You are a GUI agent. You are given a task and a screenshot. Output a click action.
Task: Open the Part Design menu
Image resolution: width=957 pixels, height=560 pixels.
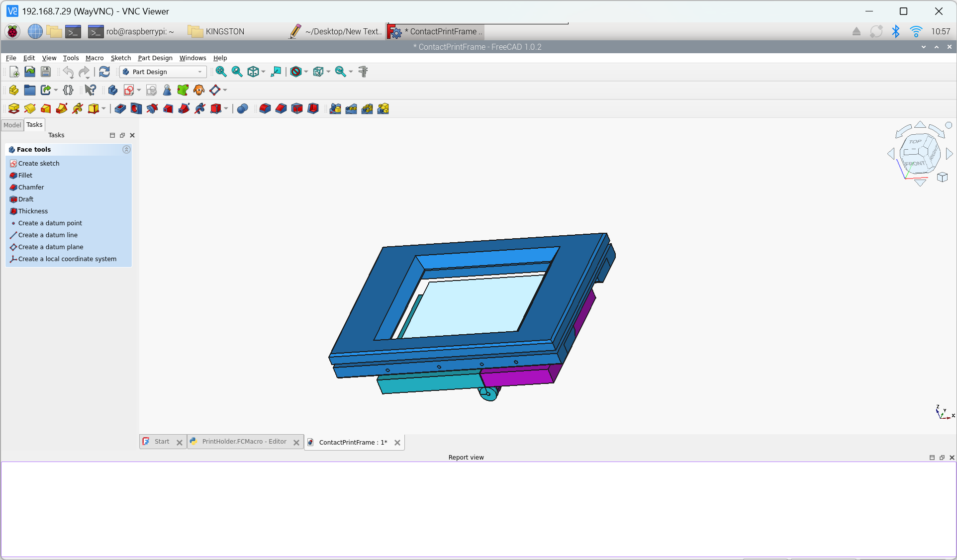[x=155, y=58]
